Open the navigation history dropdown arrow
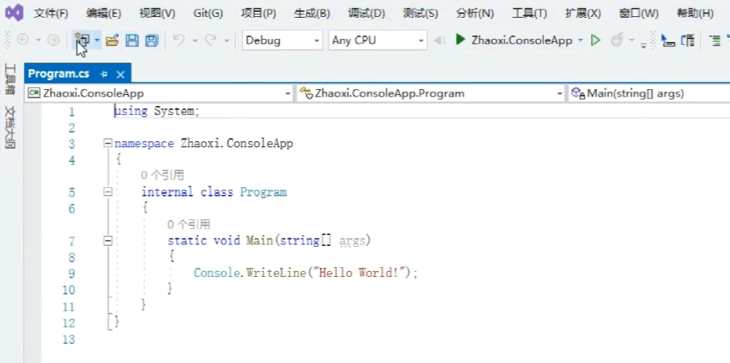 [x=38, y=40]
